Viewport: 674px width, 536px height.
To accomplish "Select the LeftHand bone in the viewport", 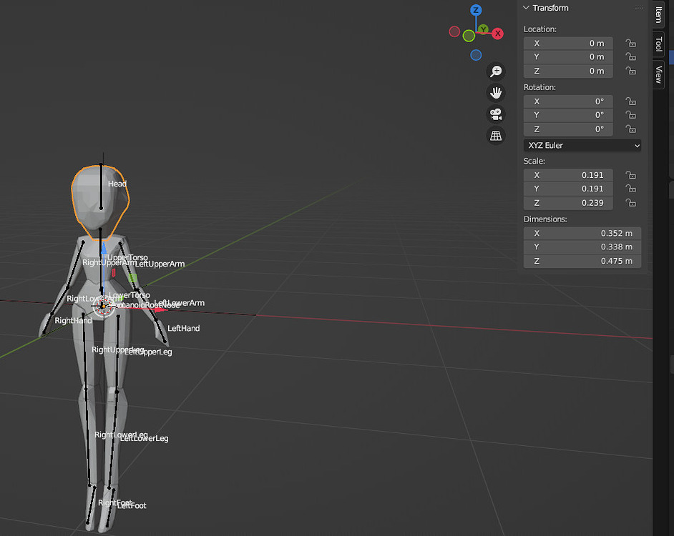I will pos(184,328).
